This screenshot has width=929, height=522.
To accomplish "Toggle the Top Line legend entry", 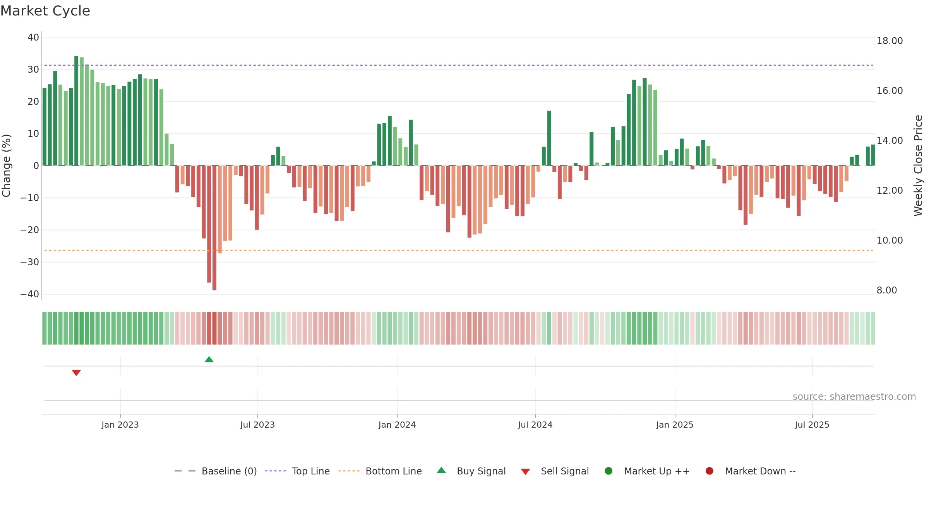I will (297, 471).
